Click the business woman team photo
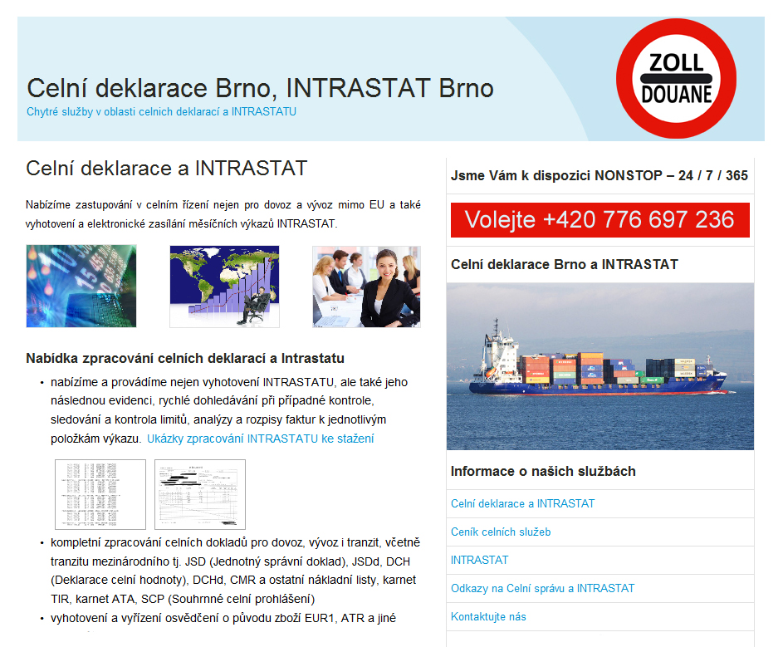 [366, 287]
